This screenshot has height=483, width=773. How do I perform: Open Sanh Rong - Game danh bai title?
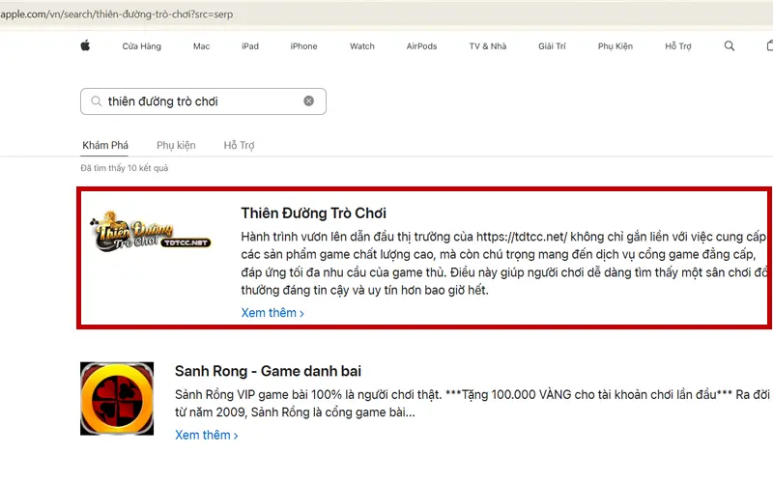(x=268, y=371)
